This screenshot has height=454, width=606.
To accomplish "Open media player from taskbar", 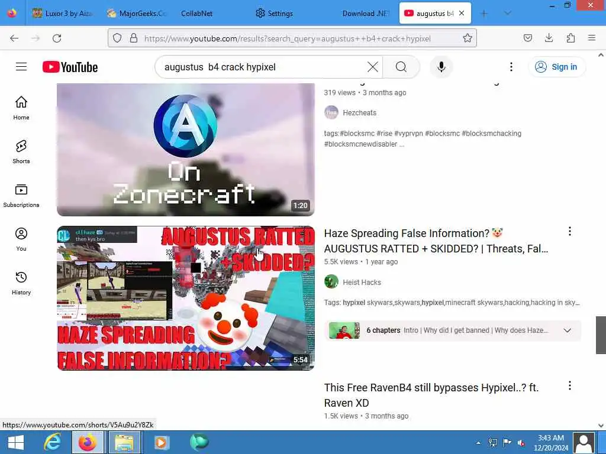I will pyautogui.click(x=162, y=442).
